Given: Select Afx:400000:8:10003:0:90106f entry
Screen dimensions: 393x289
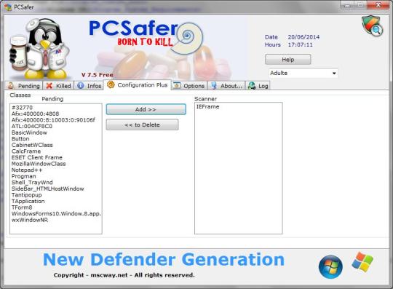Looking at the screenshot, I should [x=53, y=120].
